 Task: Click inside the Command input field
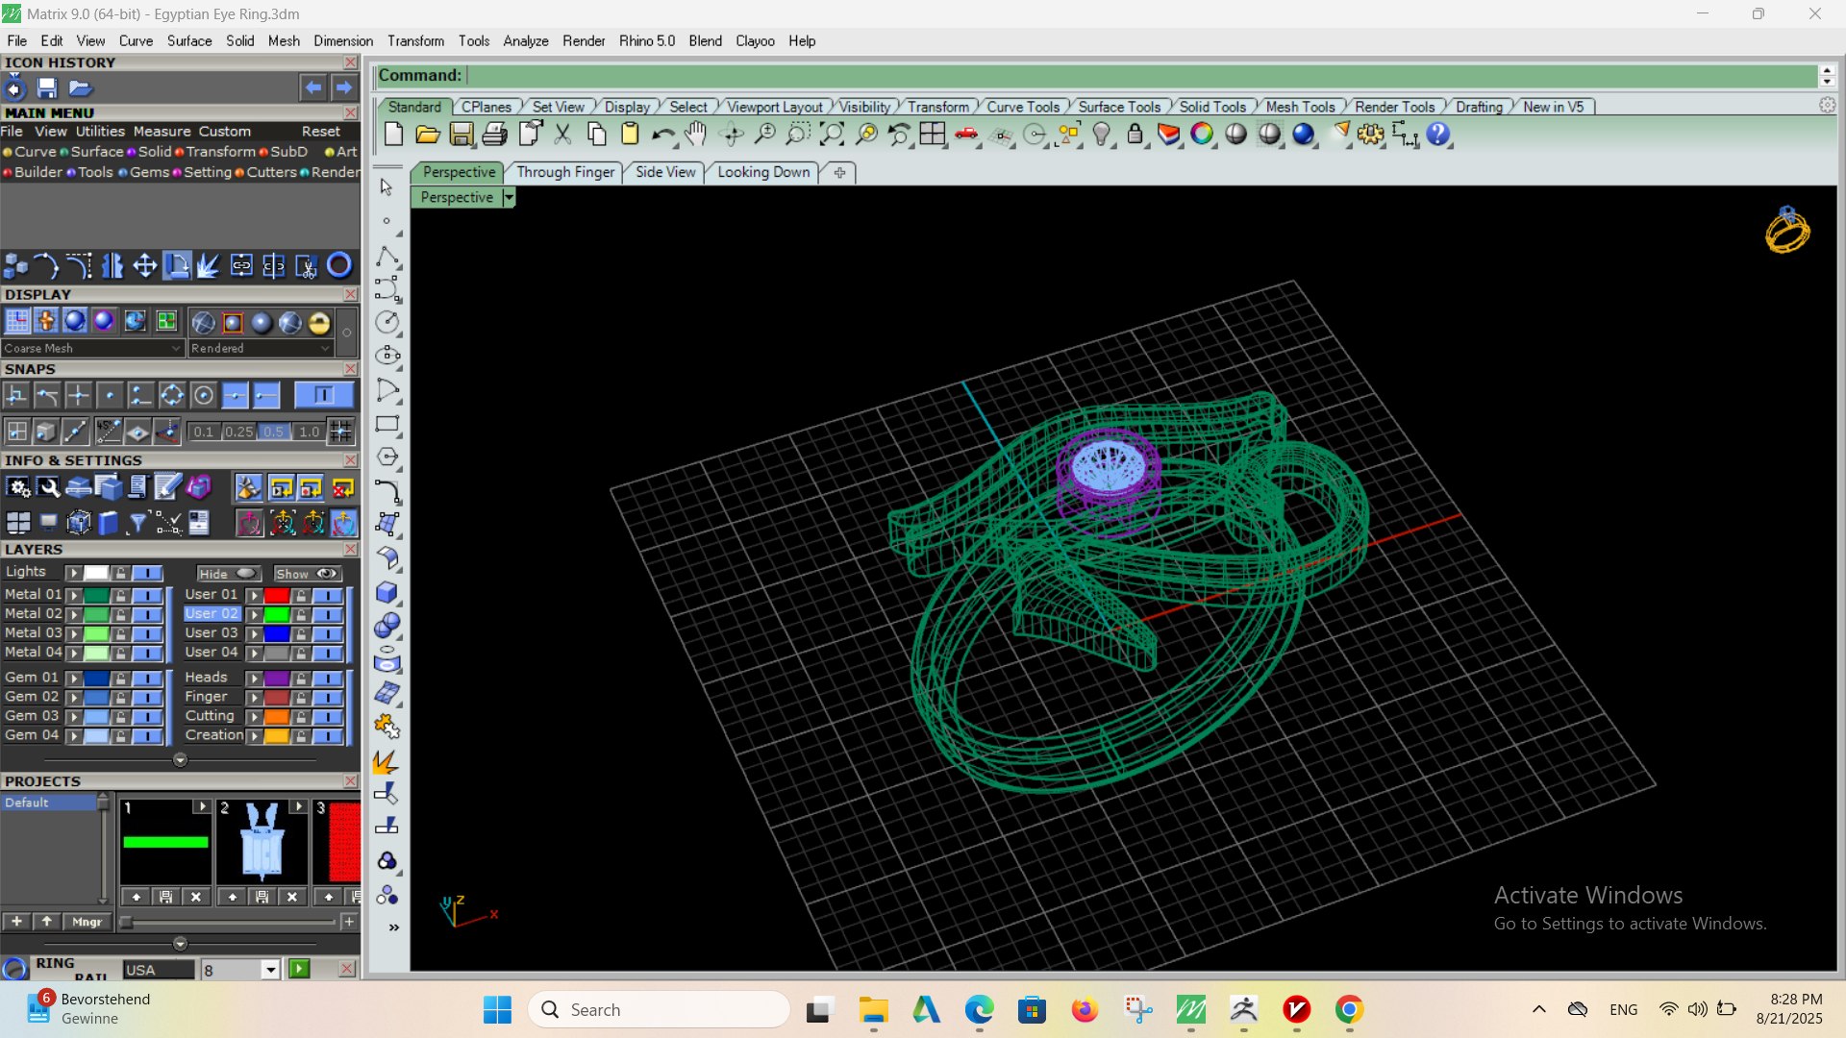pos(1142,75)
